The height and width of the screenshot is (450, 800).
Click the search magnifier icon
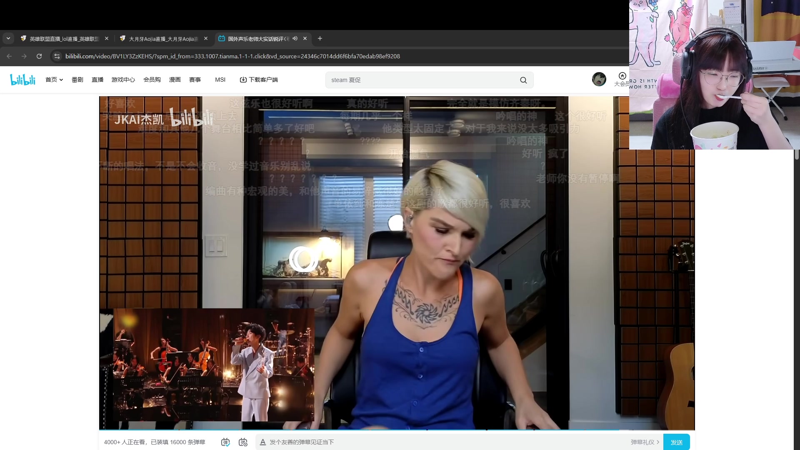523,80
